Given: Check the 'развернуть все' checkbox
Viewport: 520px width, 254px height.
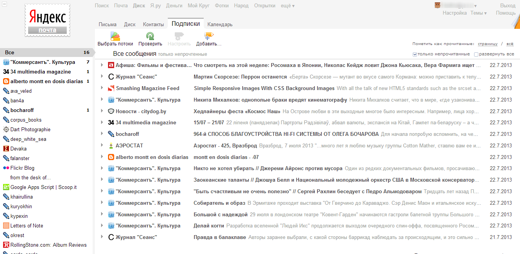Looking at the screenshot, I should click(476, 54).
